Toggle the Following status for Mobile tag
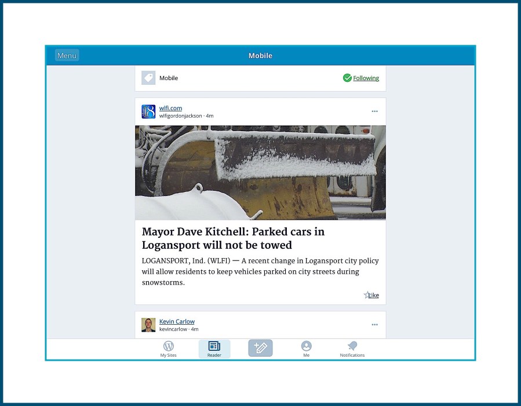Screen dimensions: 521x406 tap(366, 78)
